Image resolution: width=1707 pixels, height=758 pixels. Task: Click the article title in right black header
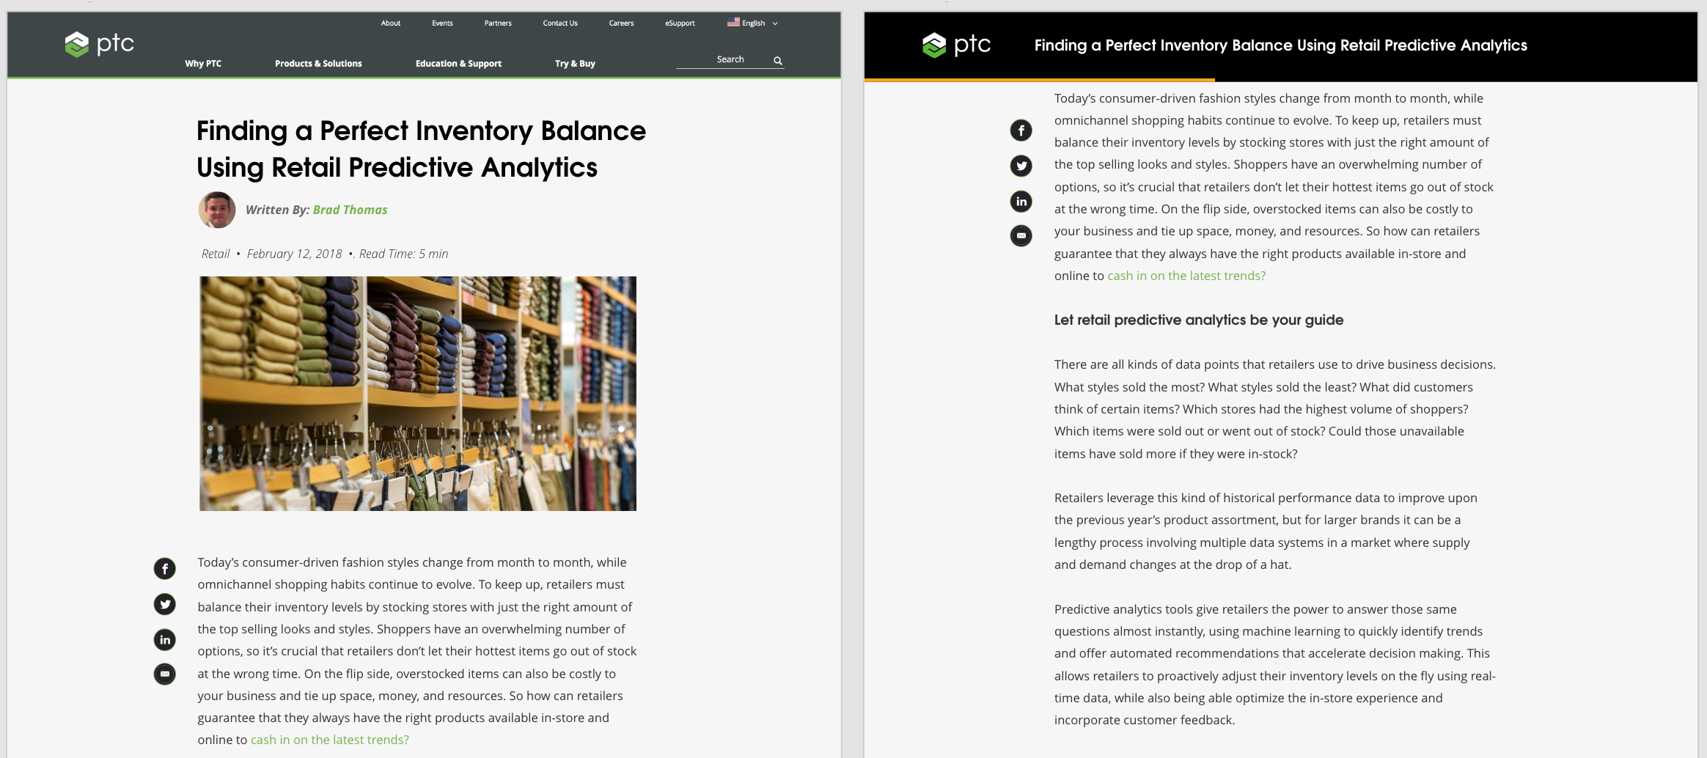point(1280,45)
